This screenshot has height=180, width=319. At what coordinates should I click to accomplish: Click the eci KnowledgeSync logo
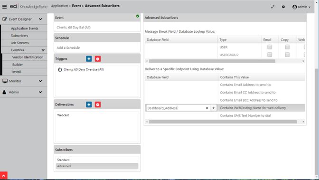(28, 7)
